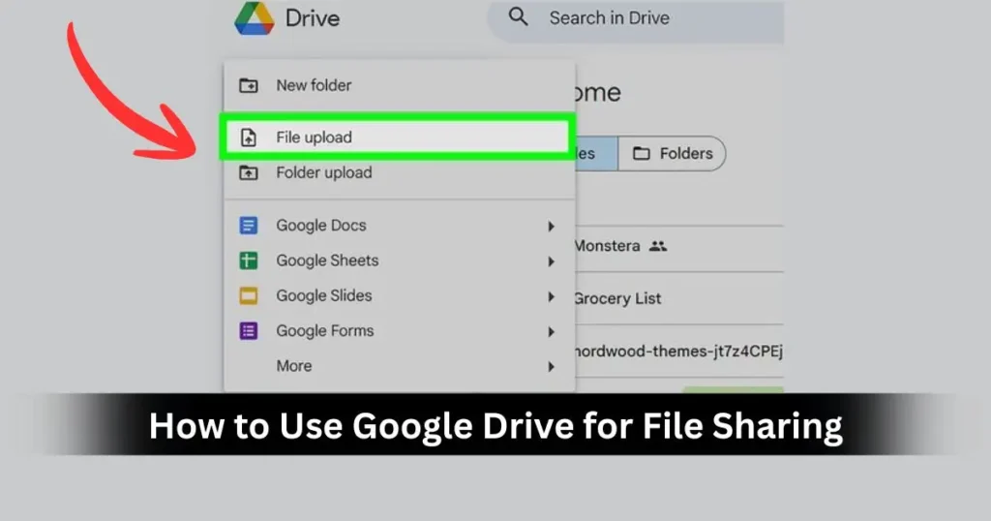Choose New folder from the menu
Screen dimensions: 991x521
pos(400,85)
